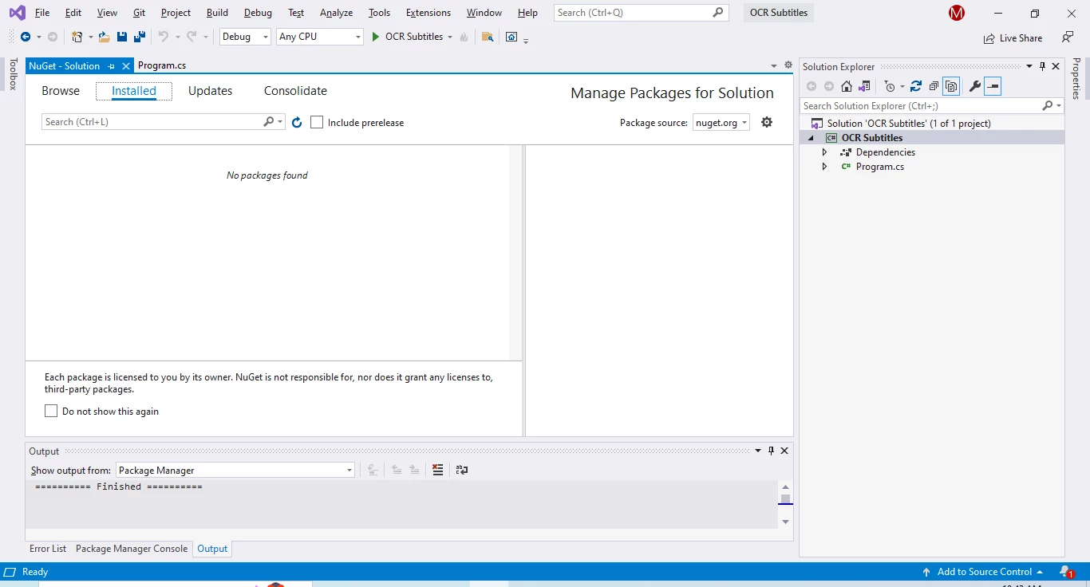The image size is (1090, 587).
Task: Clear all output in the Output panel
Action: coord(437,470)
